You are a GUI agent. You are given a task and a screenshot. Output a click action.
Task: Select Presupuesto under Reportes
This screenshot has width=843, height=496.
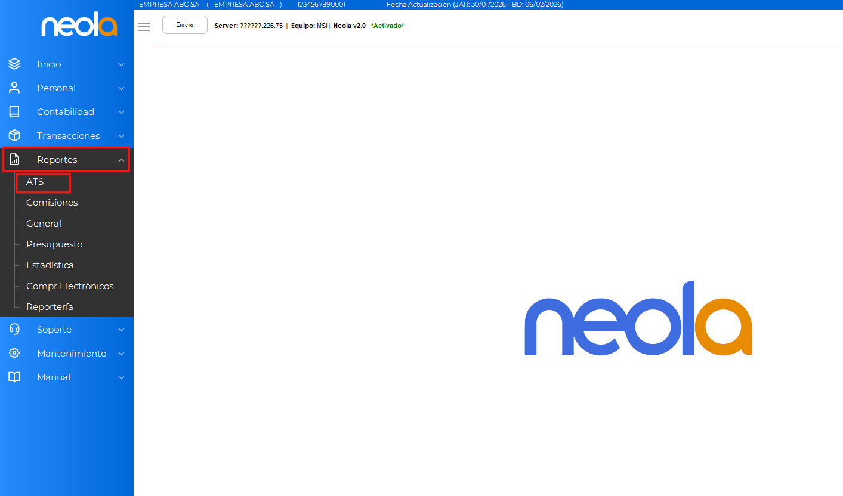pos(54,244)
